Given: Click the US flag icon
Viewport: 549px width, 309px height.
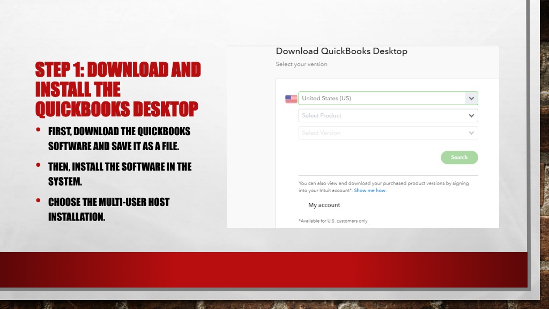Looking at the screenshot, I should coord(291,99).
